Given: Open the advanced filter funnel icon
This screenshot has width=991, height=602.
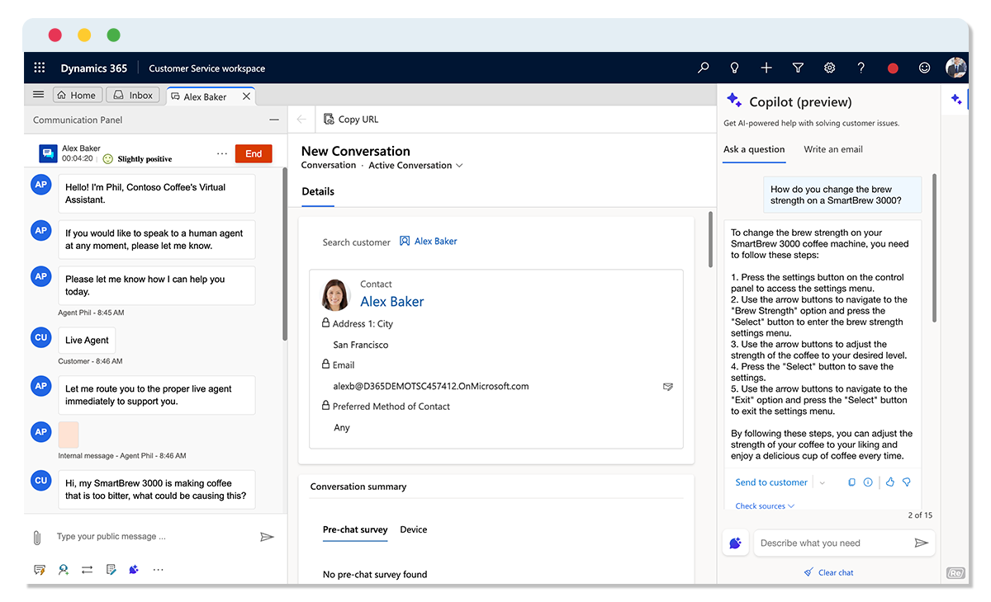Looking at the screenshot, I should (798, 68).
